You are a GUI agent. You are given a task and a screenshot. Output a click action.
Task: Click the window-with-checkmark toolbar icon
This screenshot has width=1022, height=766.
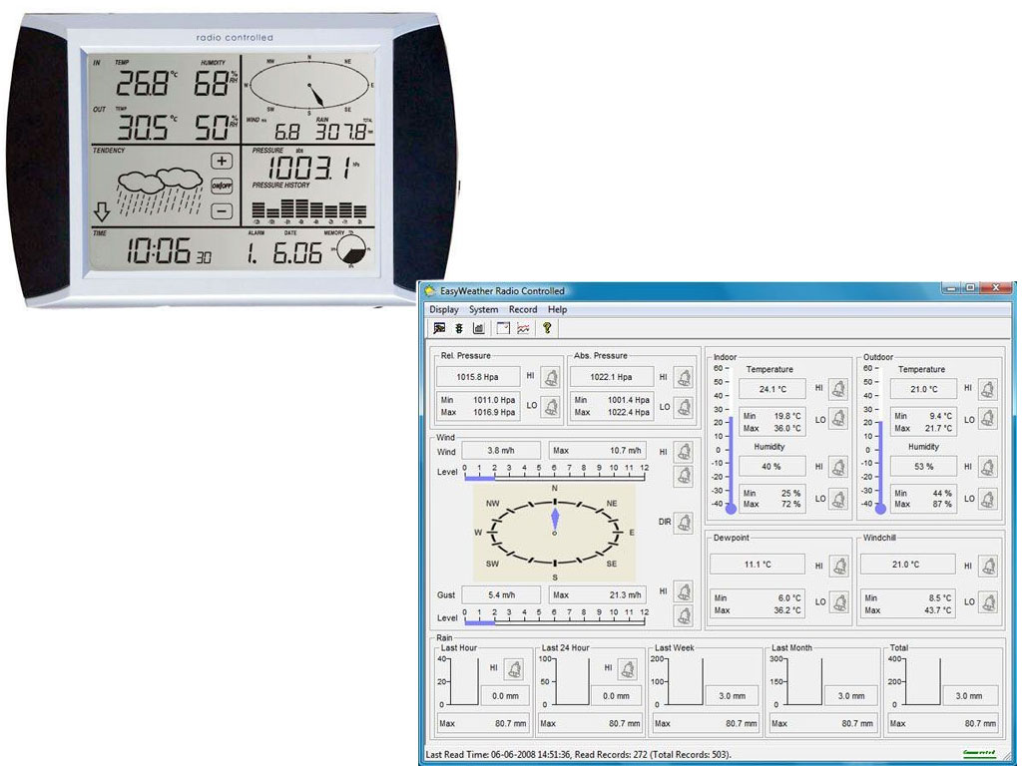tap(503, 328)
